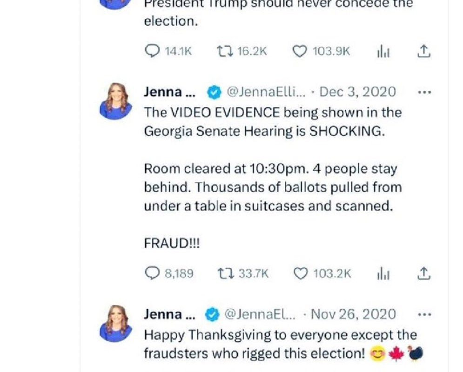This screenshot has width=463, height=372.
Task: Like the tweet with 103.2K likes
Action: point(301,273)
